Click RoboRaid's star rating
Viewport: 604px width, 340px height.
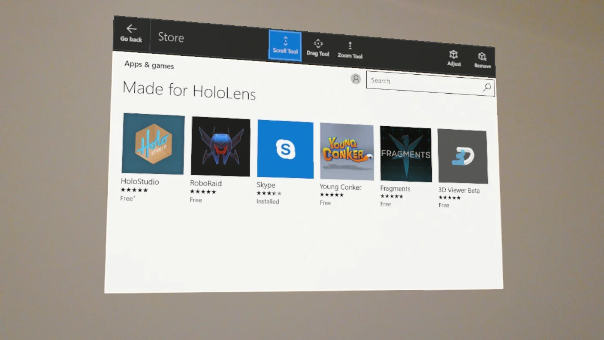203,191
